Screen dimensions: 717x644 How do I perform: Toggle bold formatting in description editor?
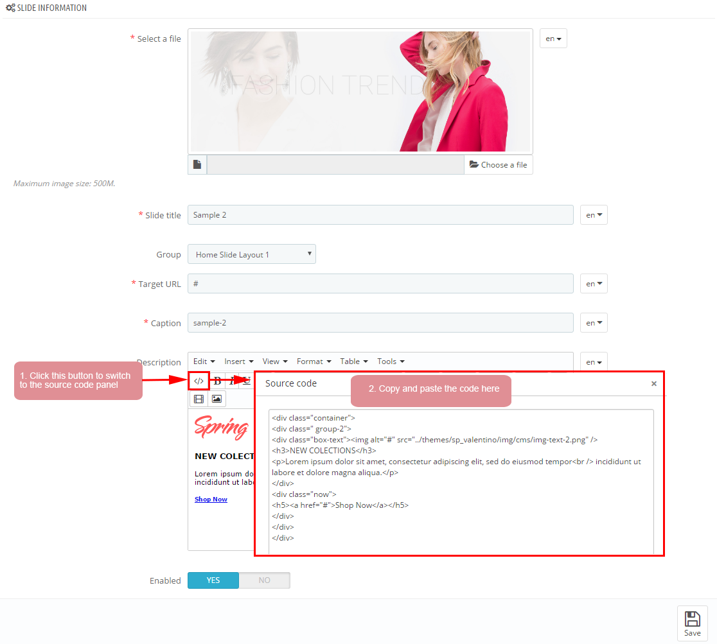(x=218, y=381)
